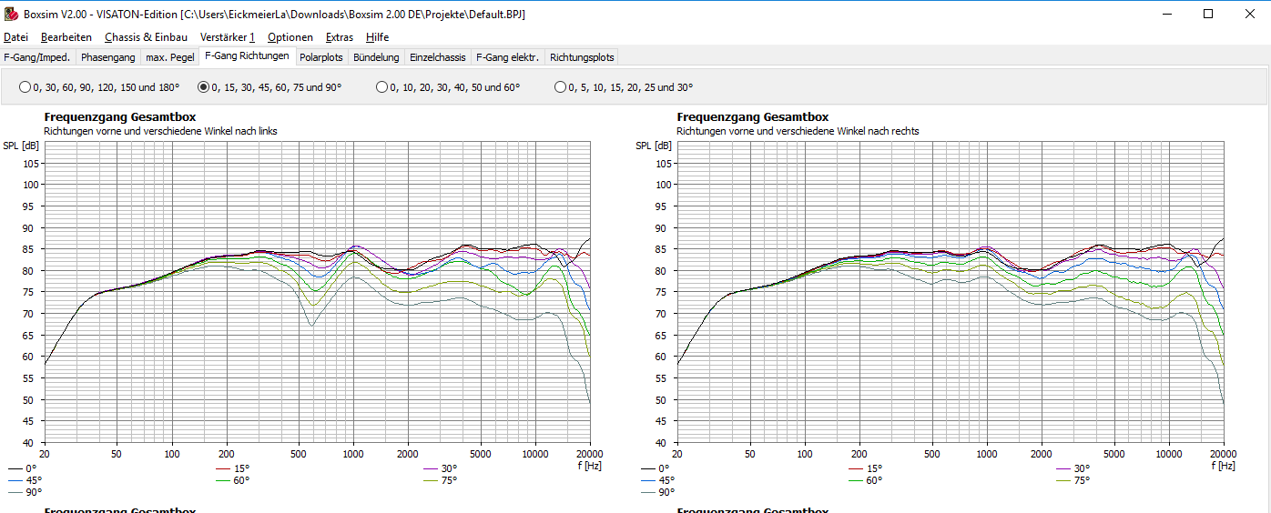Switch to the F-Gang elektr. tab
1271x513 pixels.
click(507, 57)
